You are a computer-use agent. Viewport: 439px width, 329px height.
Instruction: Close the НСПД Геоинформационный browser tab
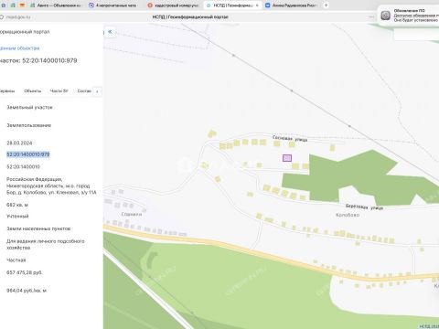point(257,5)
